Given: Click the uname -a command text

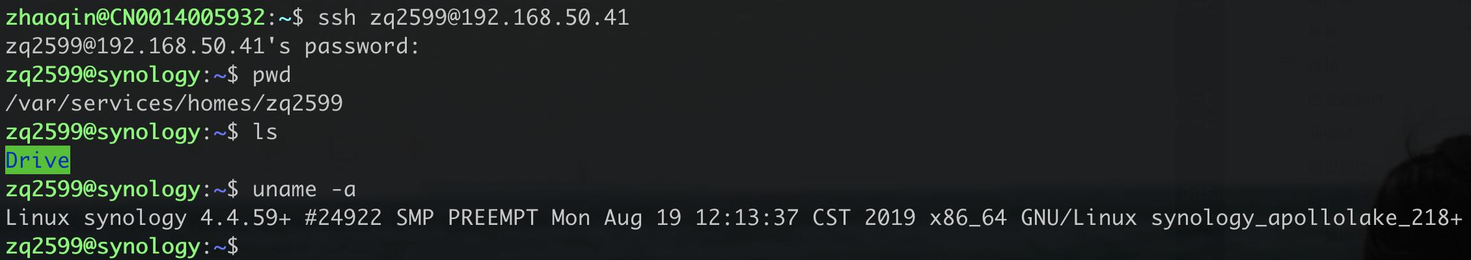Looking at the screenshot, I should click(x=304, y=189).
